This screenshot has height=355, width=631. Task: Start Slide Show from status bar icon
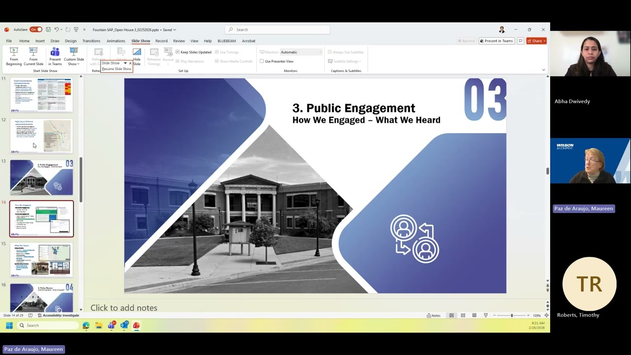pyautogui.click(x=486, y=316)
